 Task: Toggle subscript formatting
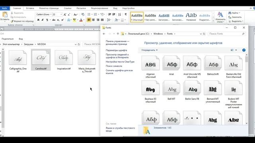tap(58, 20)
